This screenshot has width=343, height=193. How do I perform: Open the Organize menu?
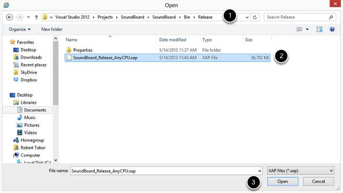[20, 30]
